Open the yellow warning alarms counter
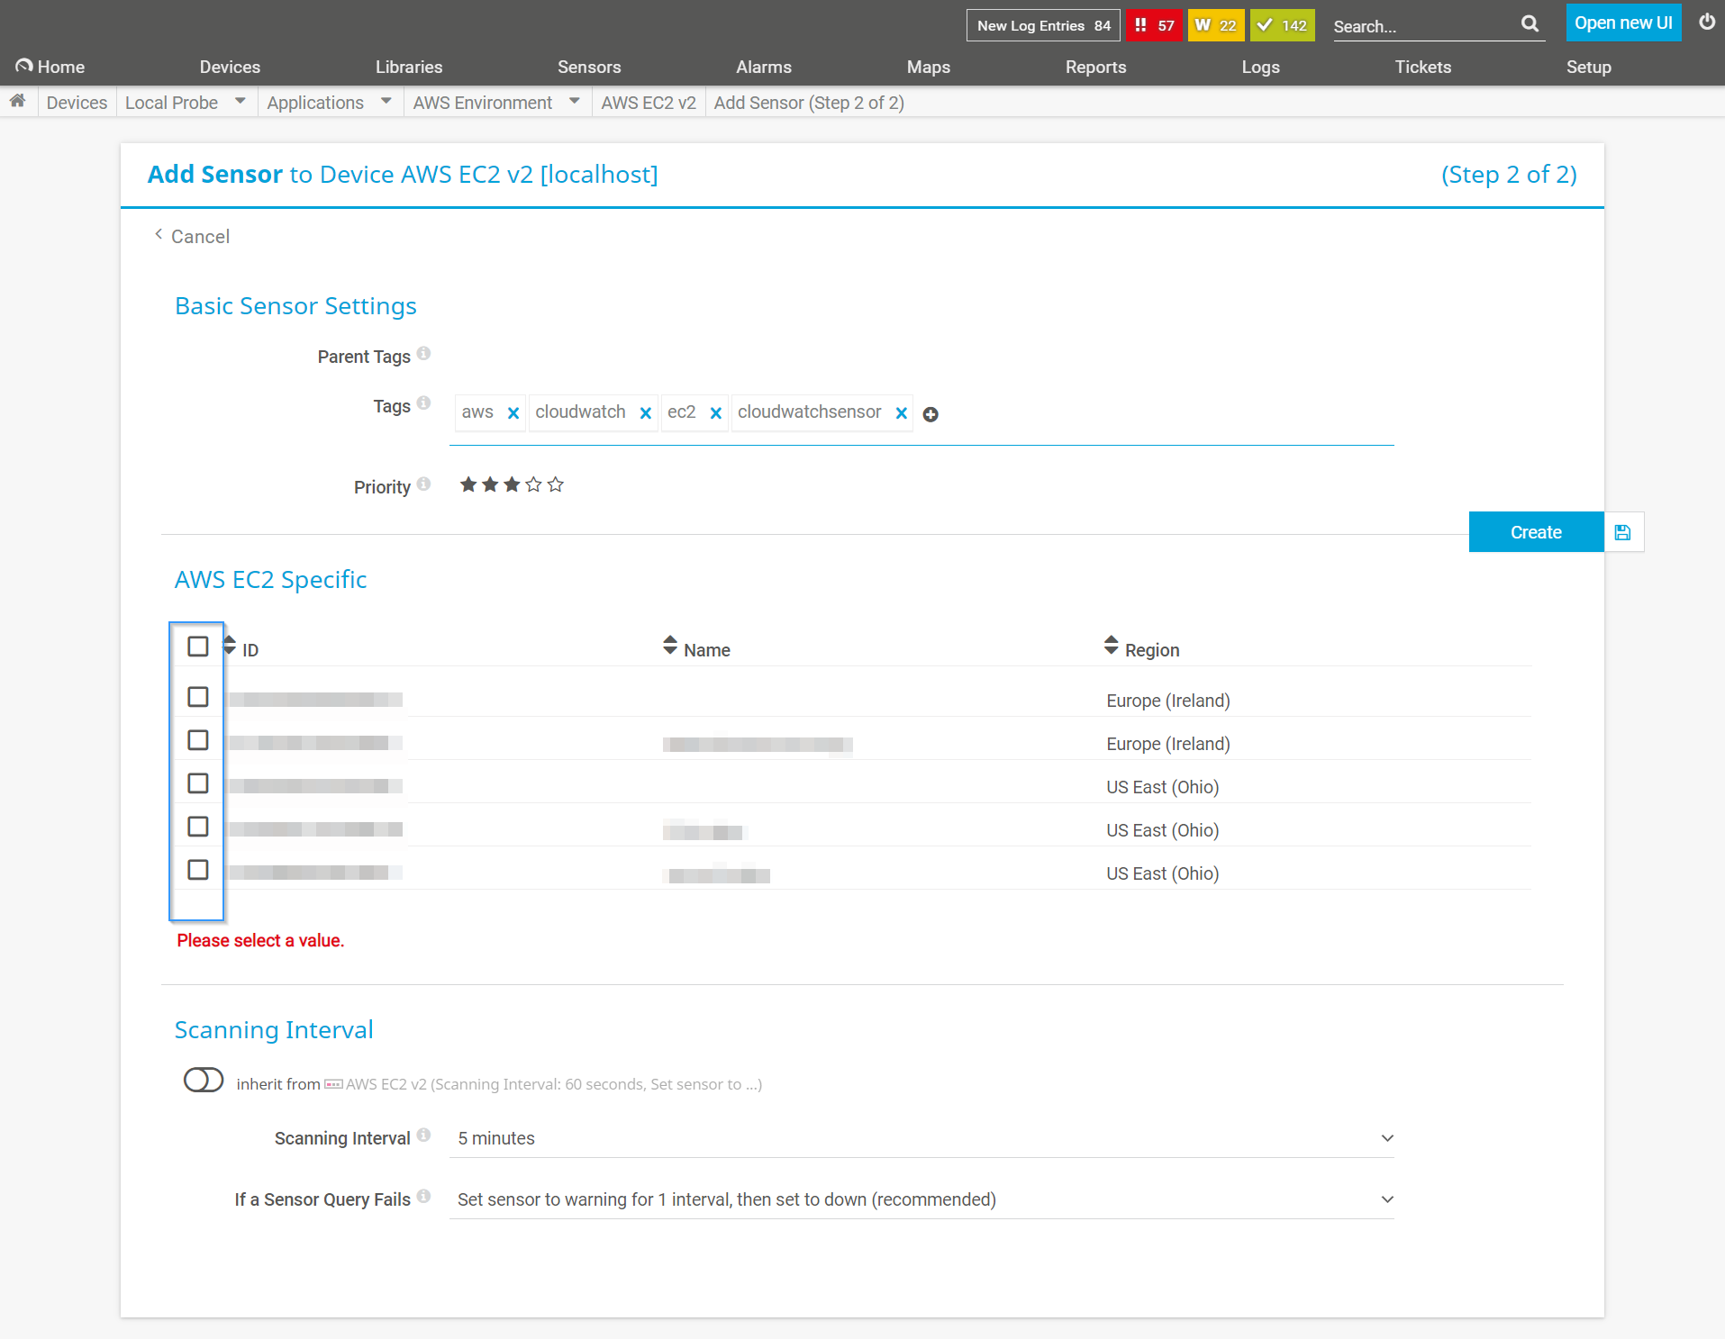Screen dimensions: 1725x1339 [x=1216, y=25]
